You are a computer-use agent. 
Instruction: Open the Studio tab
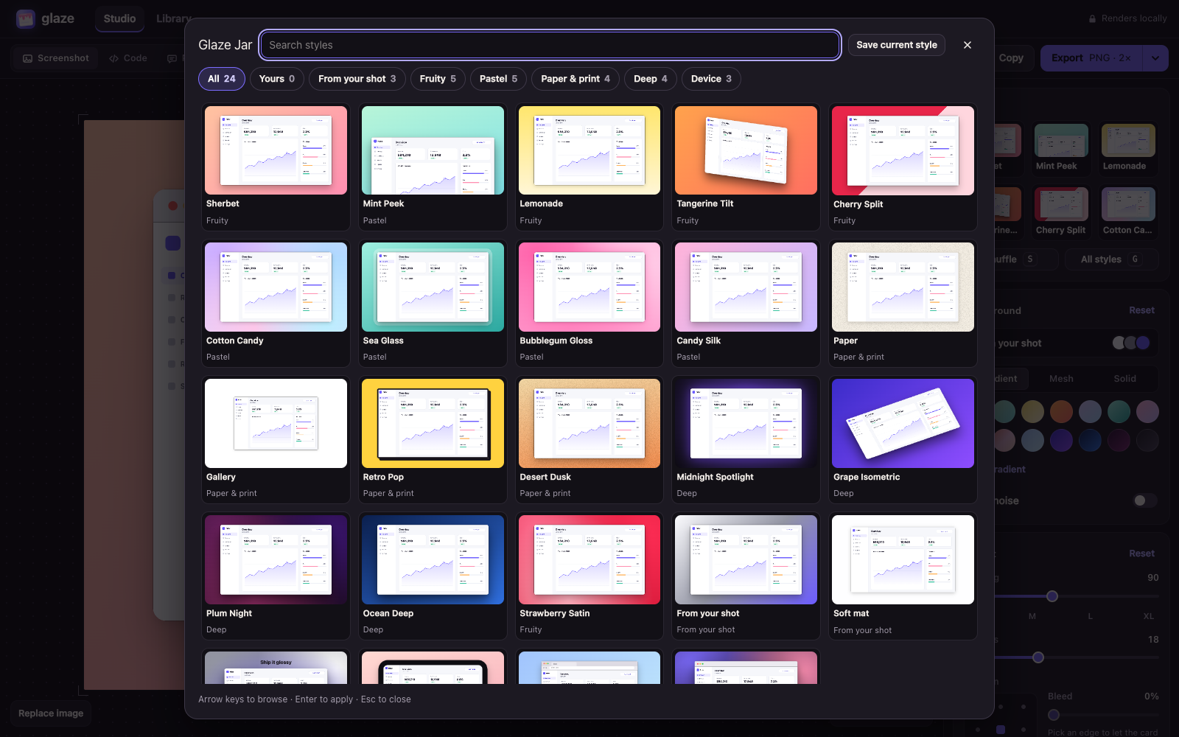click(119, 18)
